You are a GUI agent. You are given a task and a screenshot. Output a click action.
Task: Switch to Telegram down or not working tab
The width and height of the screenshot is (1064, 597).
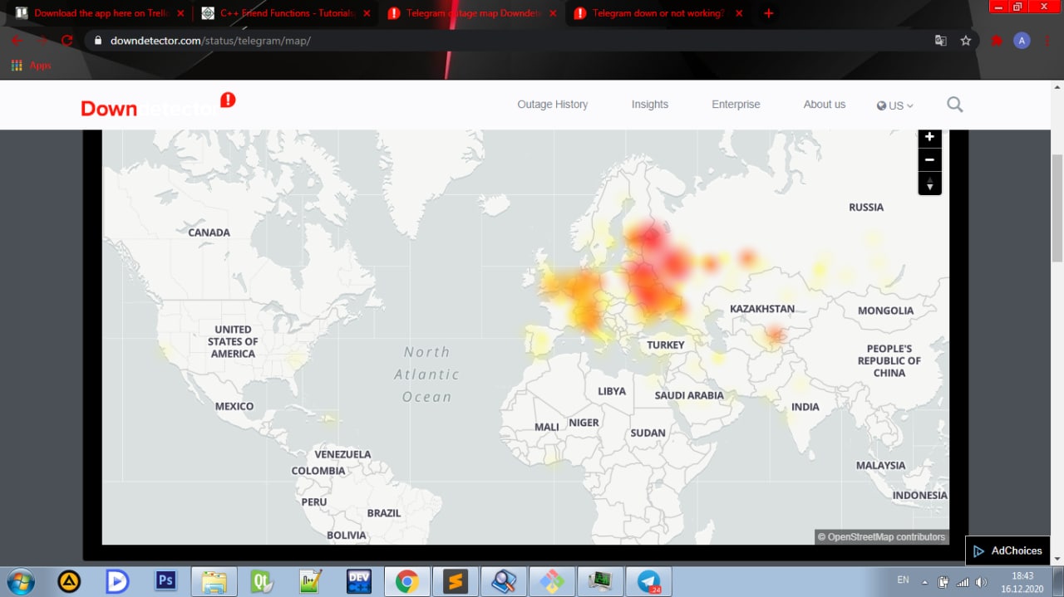coord(657,13)
